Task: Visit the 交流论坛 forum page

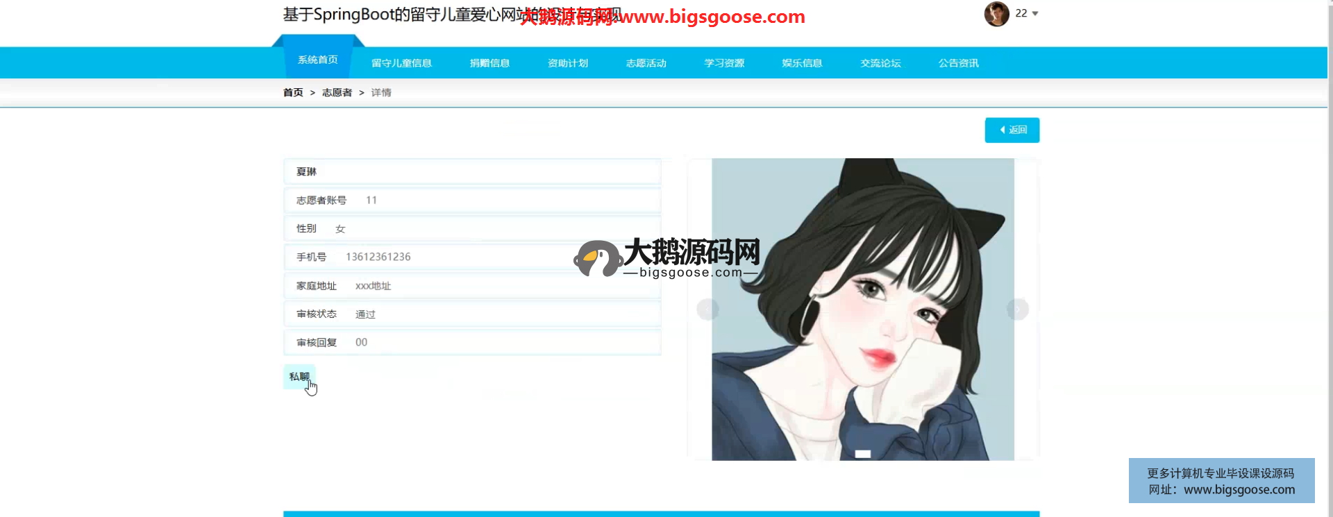Action: 880,63
